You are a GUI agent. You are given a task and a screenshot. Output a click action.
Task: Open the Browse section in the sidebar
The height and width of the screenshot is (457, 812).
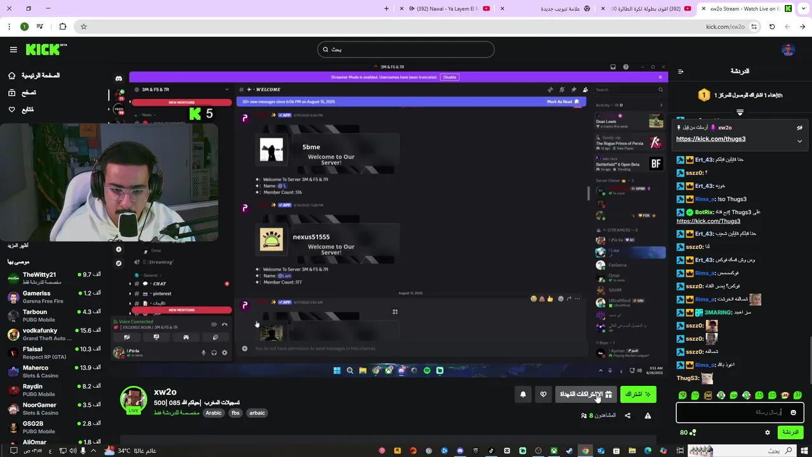point(22,93)
